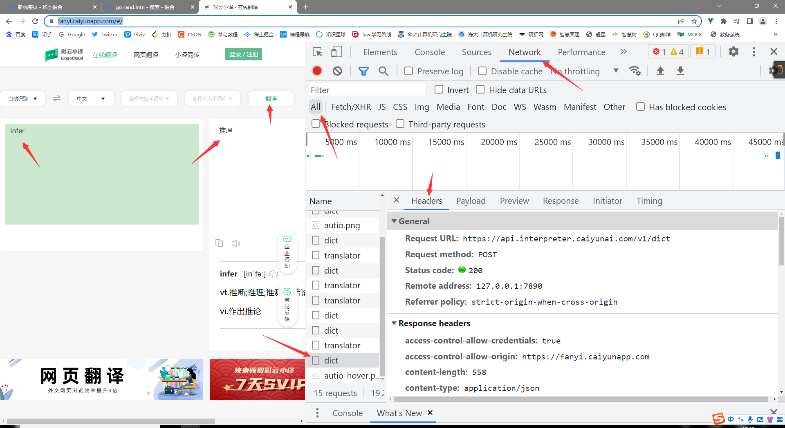The width and height of the screenshot is (785, 428).
Task: Open DevTools settings gear
Action: tap(733, 52)
